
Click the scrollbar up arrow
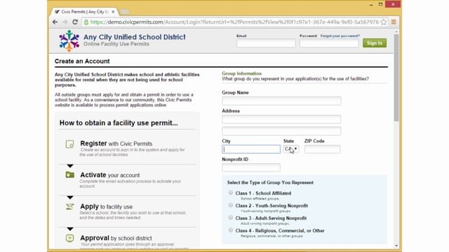tap(396, 32)
